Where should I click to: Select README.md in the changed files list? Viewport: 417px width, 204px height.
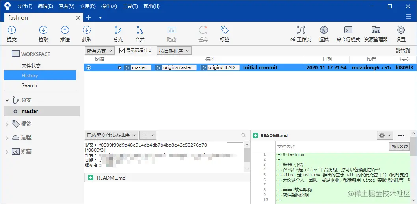(167, 178)
